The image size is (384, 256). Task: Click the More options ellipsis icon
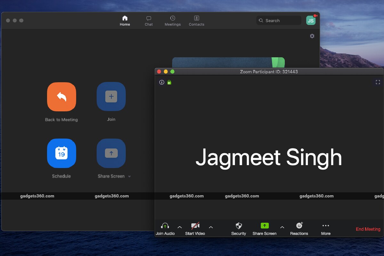pos(325,226)
